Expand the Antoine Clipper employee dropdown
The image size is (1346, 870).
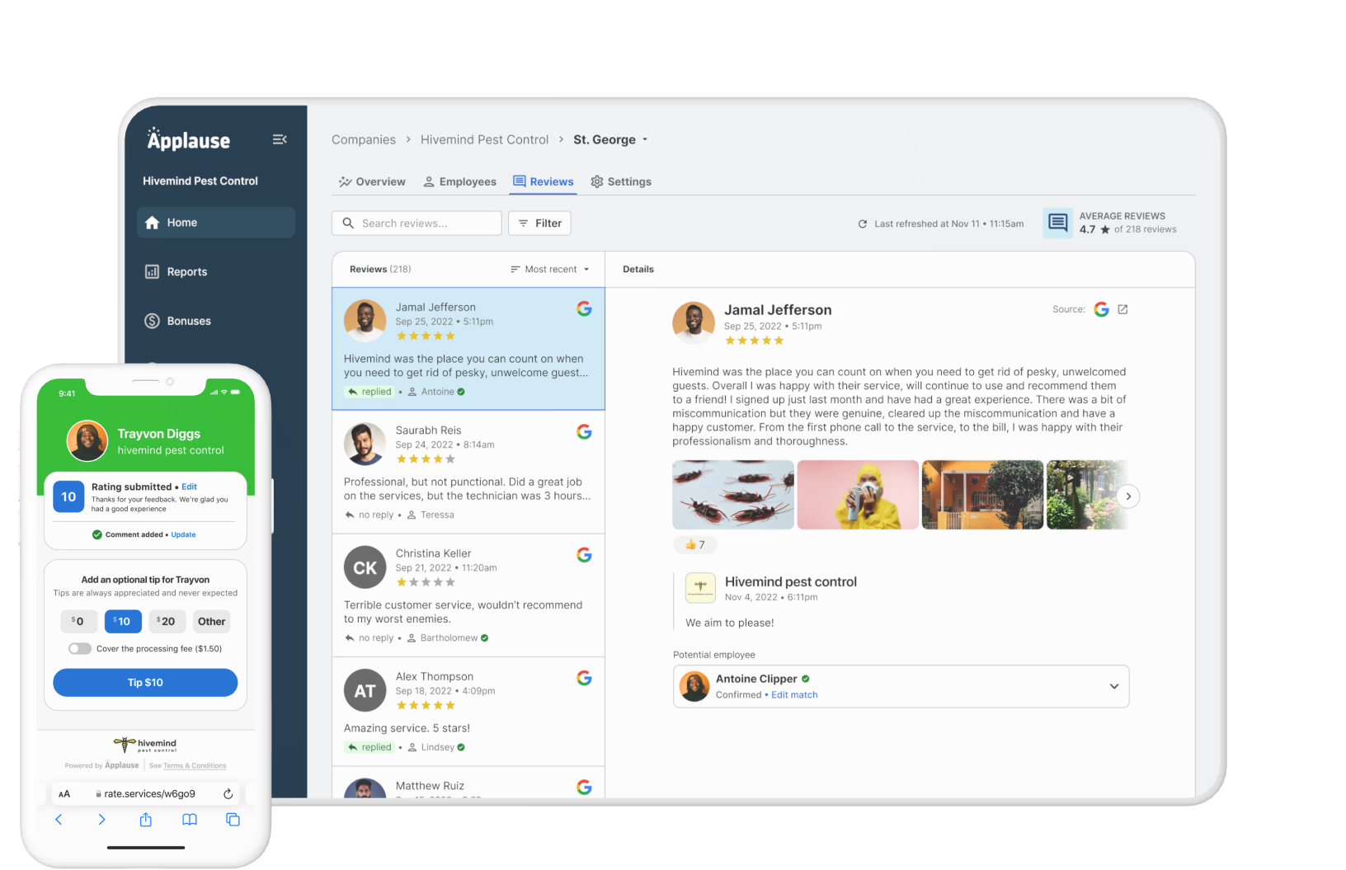1114,686
